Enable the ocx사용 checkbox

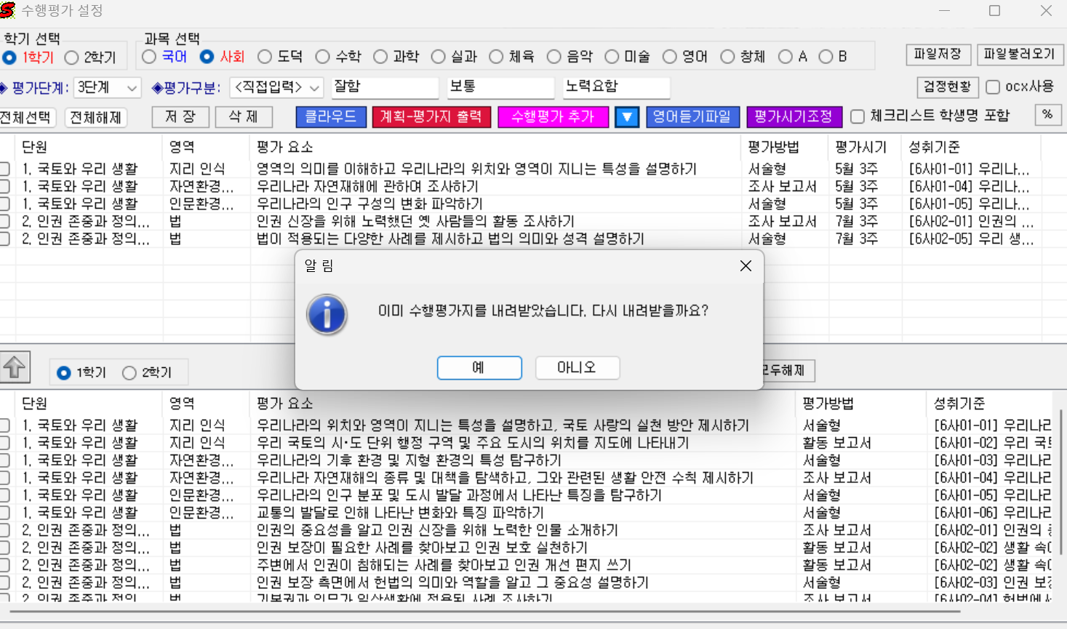point(993,87)
